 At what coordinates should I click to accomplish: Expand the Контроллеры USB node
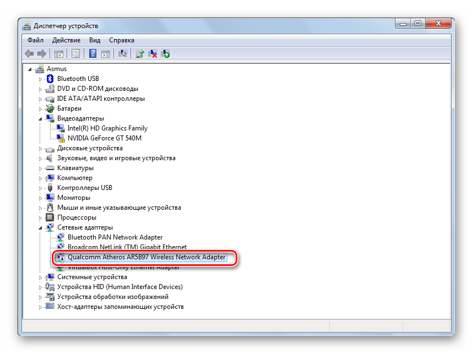point(40,188)
